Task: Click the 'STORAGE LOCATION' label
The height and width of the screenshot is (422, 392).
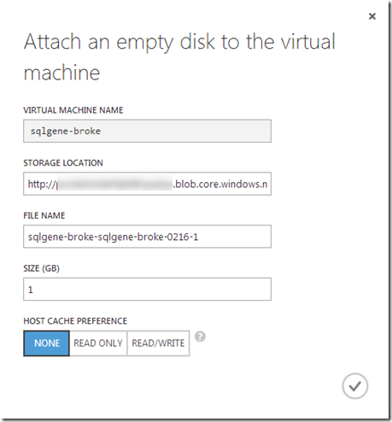Action: click(x=63, y=163)
